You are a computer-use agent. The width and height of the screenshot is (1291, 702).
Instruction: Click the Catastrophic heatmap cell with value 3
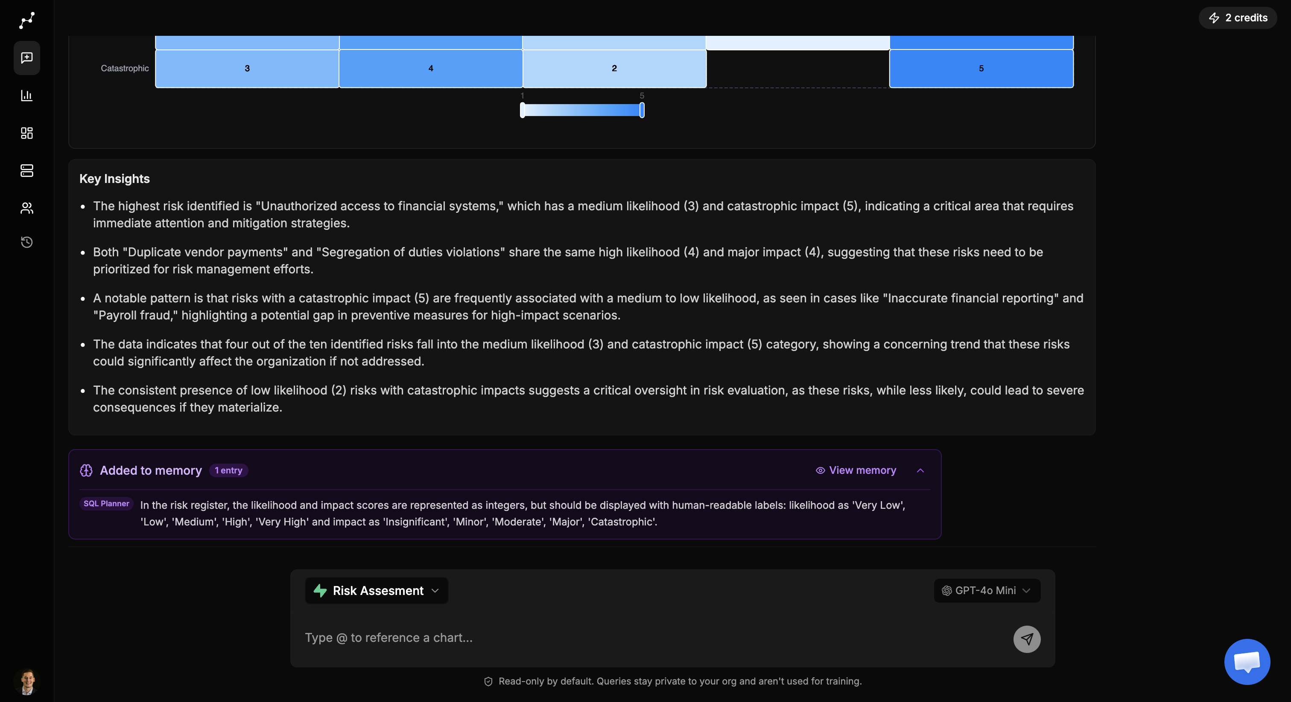pyautogui.click(x=247, y=69)
